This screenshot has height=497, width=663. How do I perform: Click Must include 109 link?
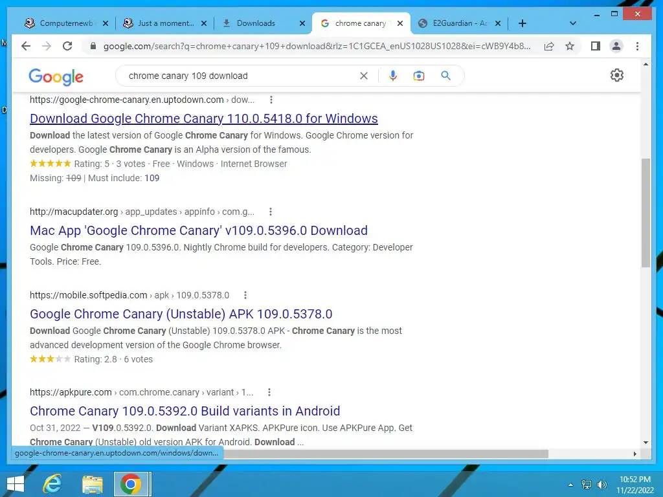click(x=152, y=178)
